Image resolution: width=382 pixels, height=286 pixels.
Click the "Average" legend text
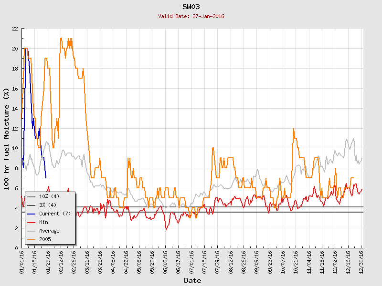[49, 231]
